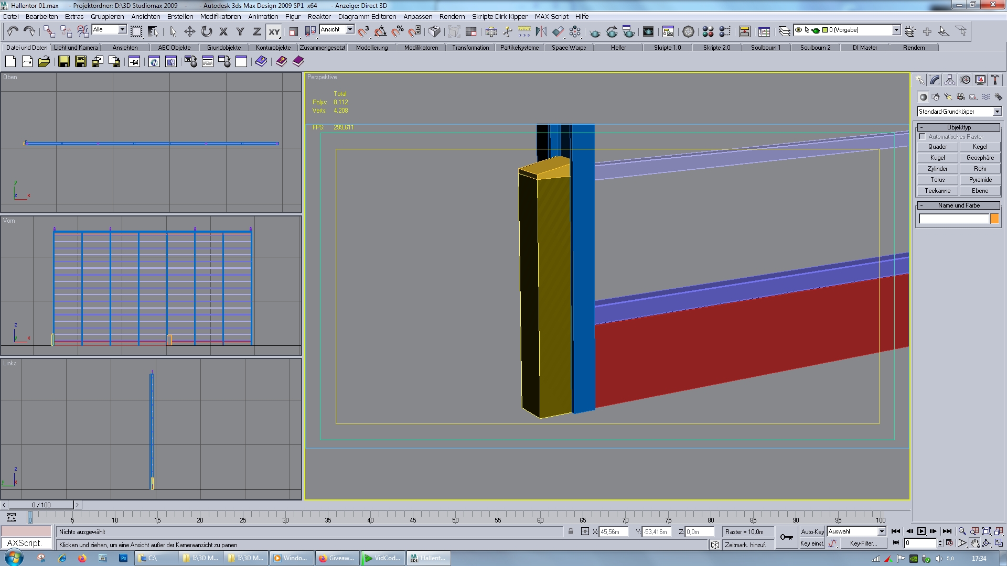This screenshot has height=566, width=1007.
Task: Enable the Automatisches Raster checkbox
Action: tap(923, 136)
